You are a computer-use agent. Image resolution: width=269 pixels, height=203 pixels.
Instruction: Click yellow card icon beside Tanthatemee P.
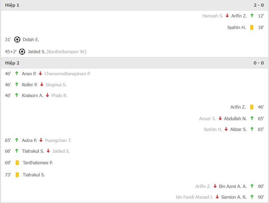click(17, 163)
